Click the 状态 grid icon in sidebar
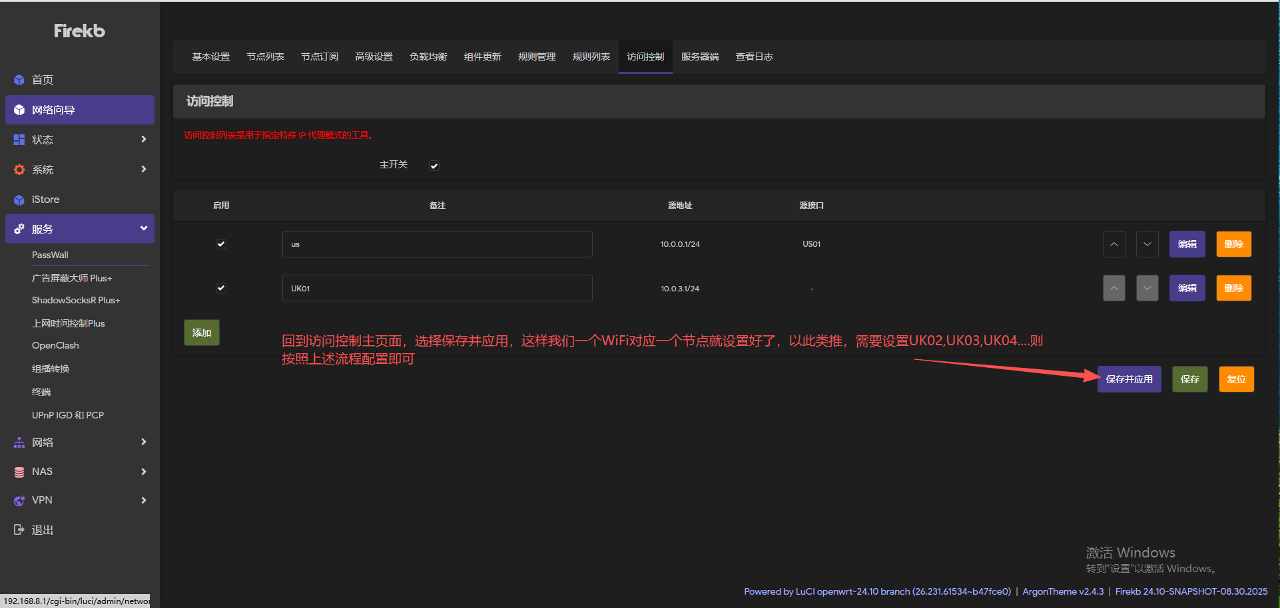1280x608 pixels. pos(19,140)
